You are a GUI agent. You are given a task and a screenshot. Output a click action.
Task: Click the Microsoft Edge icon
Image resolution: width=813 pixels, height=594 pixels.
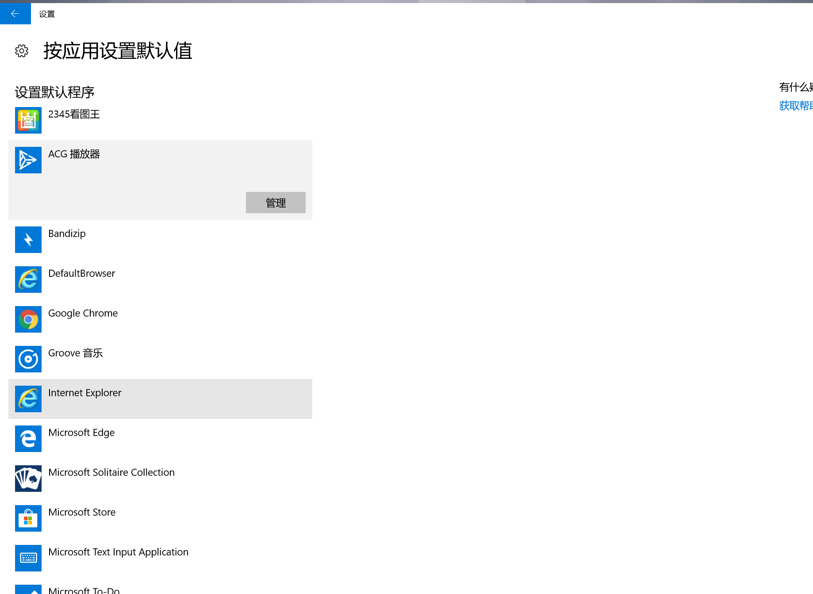pos(28,439)
